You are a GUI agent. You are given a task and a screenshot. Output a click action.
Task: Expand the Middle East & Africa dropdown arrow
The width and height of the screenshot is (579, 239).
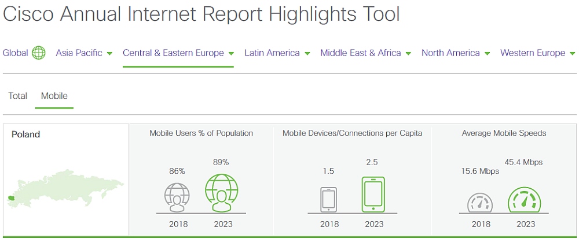(408, 53)
